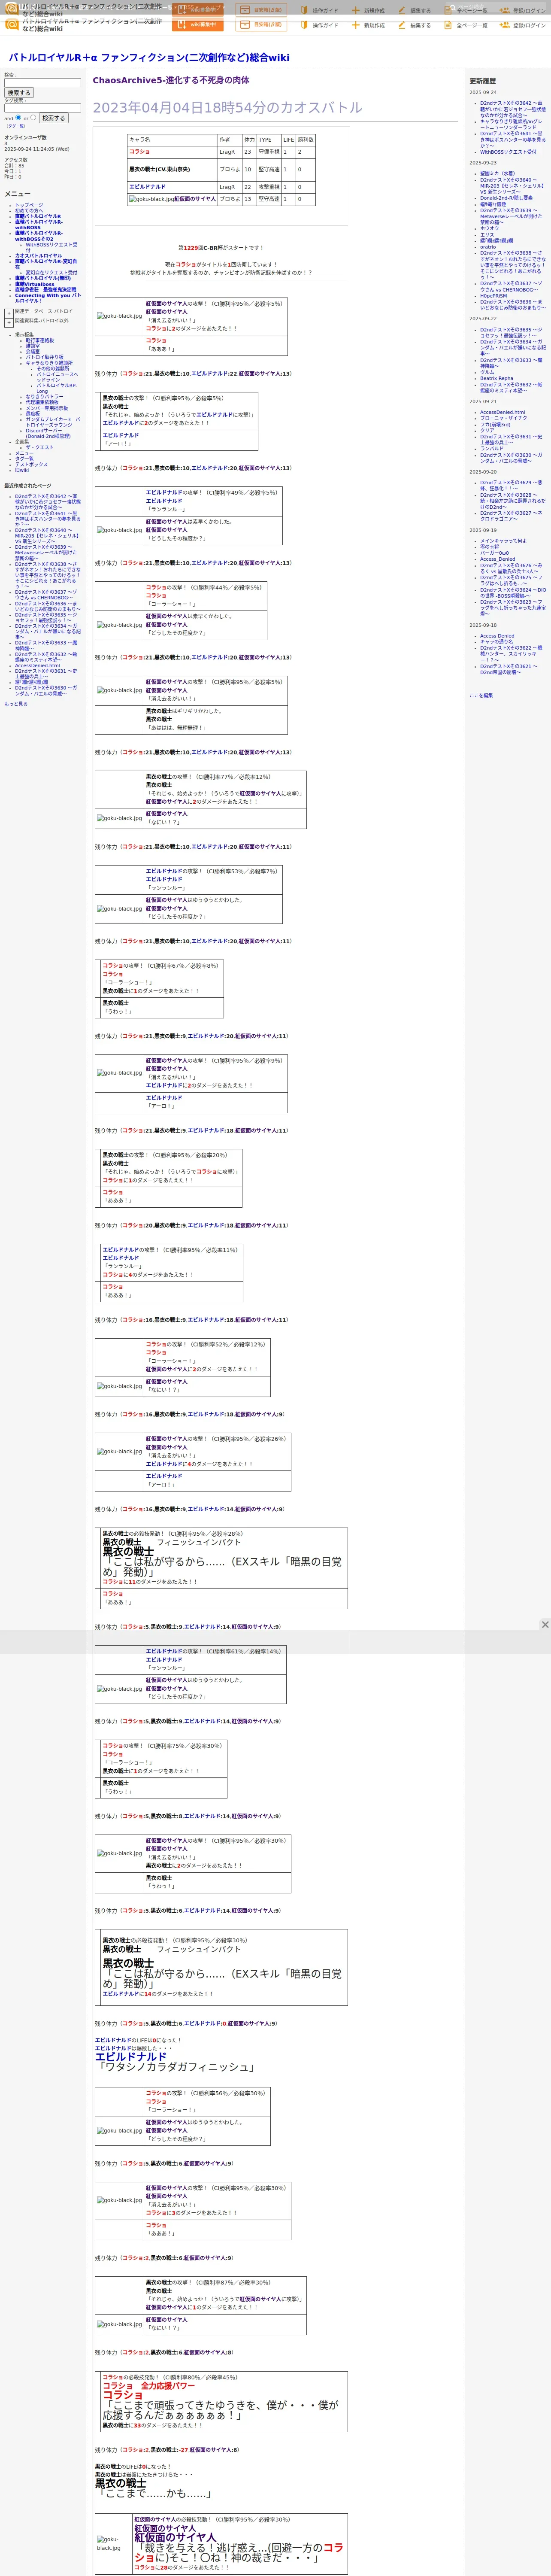Screen dimensions: 551x2576
Task: Open その他の雑談所 link
Action: click(53, 369)
